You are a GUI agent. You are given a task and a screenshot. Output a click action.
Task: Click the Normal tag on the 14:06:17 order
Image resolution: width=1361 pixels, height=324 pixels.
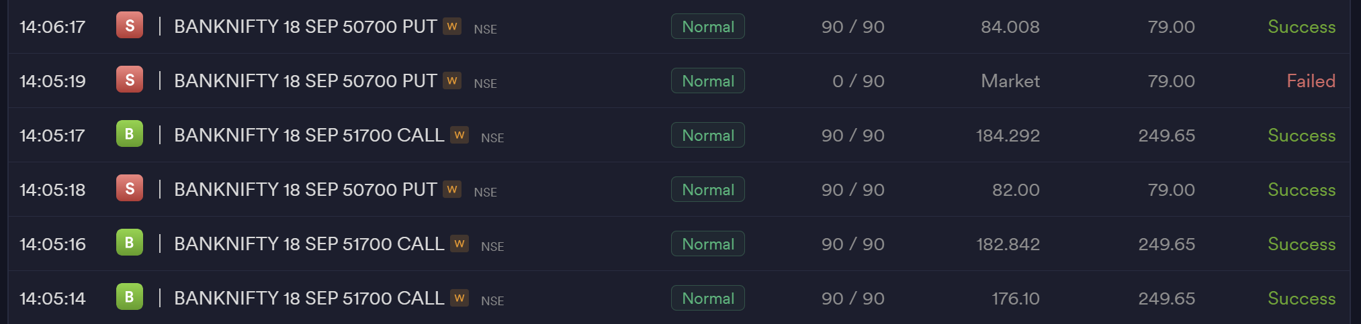click(708, 27)
